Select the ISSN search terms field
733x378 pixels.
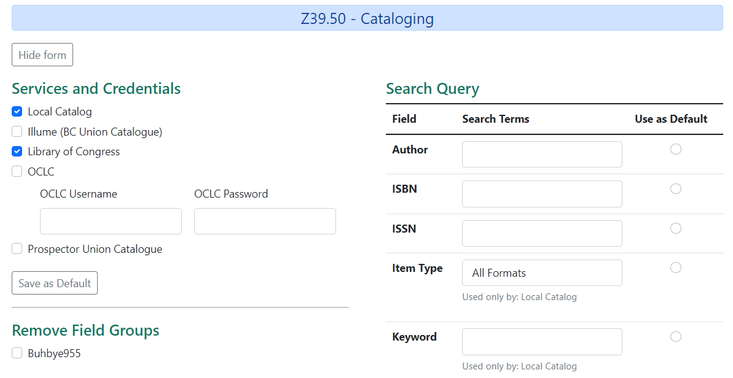541,233
